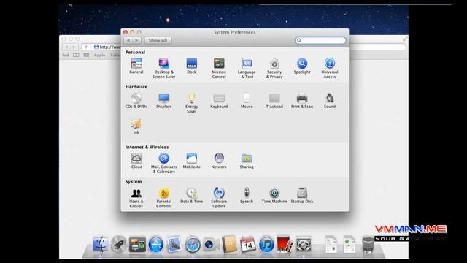Open General preferences
467x263 pixels.
pos(136,66)
